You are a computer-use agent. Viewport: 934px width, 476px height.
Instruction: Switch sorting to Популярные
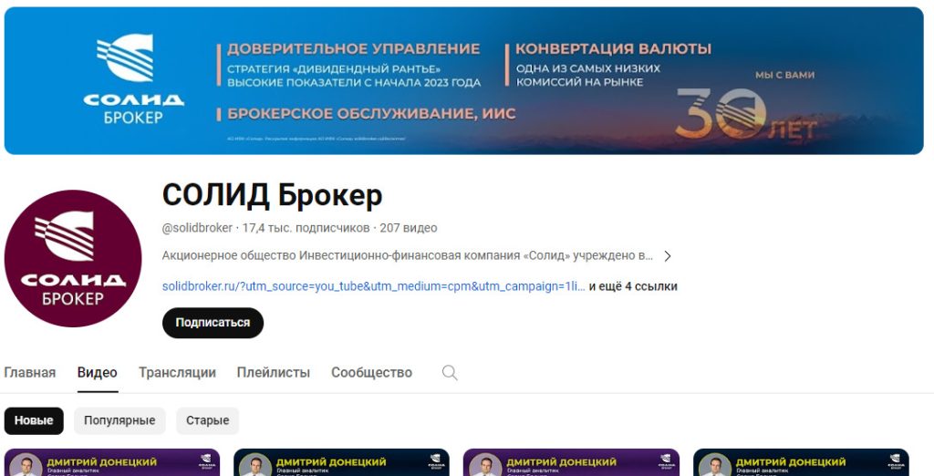tap(119, 420)
